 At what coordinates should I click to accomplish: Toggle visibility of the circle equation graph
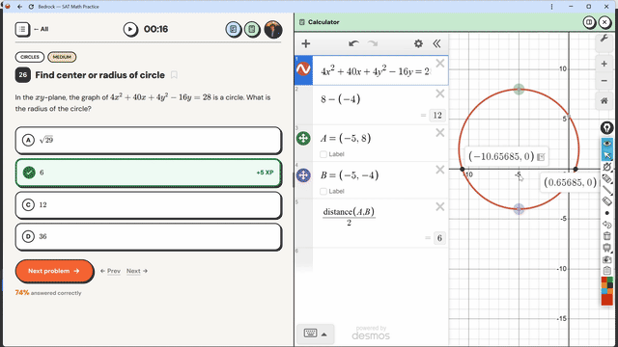[303, 69]
